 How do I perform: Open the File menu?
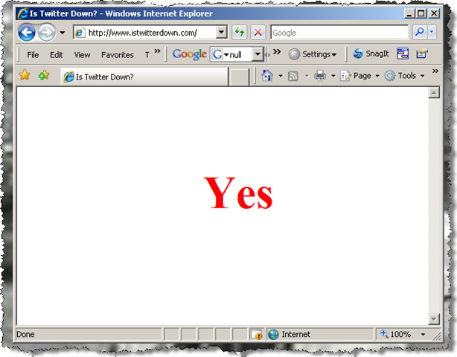click(x=33, y=55)
